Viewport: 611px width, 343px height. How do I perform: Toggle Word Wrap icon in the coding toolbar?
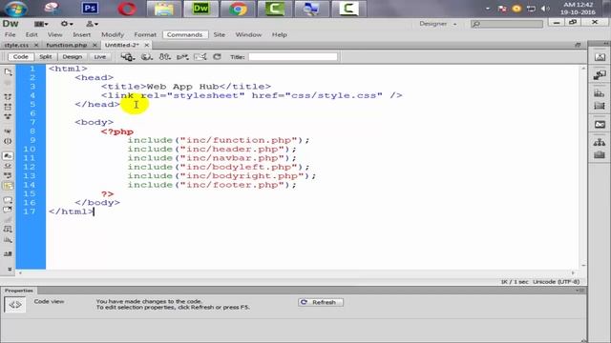tap(8, 175)
